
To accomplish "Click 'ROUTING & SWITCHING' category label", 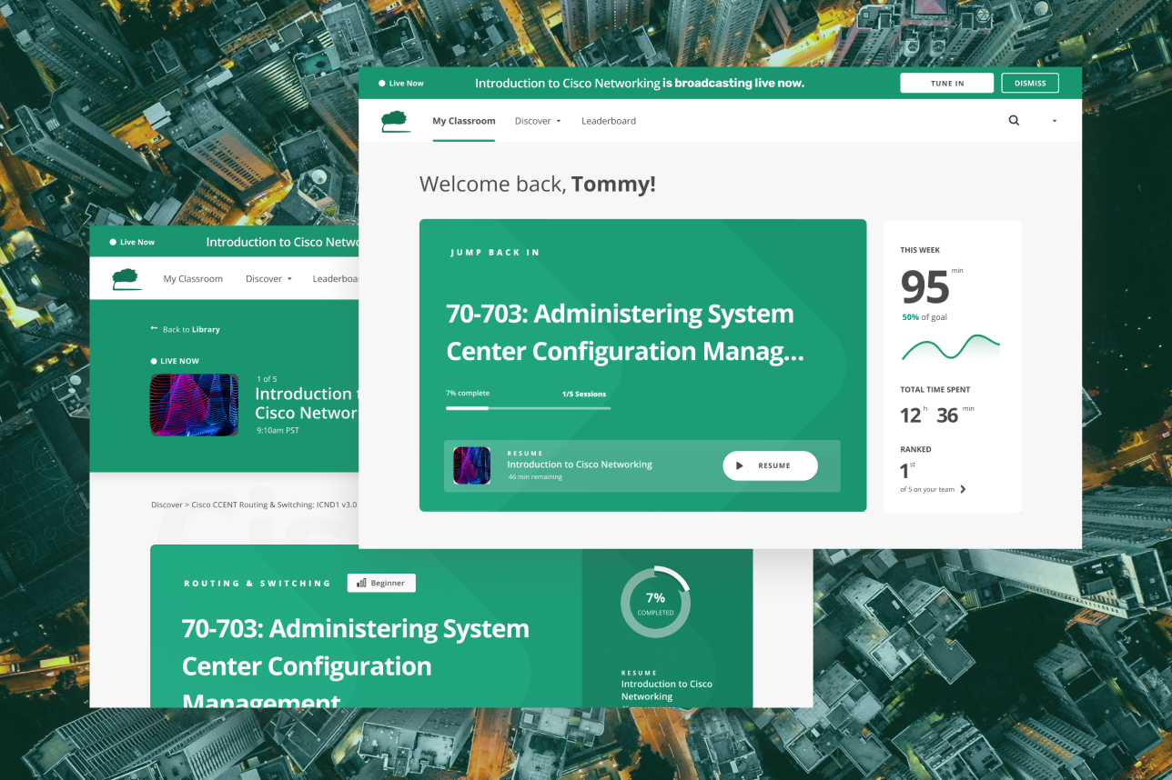I will click(258, 584).
